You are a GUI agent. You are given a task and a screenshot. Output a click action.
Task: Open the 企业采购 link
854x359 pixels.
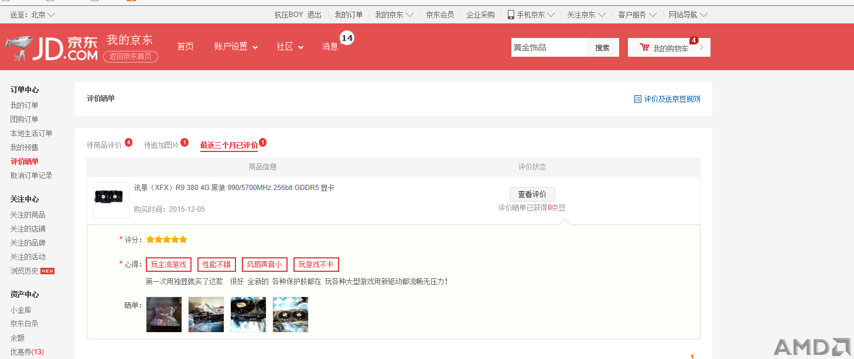tap(481, 15)
